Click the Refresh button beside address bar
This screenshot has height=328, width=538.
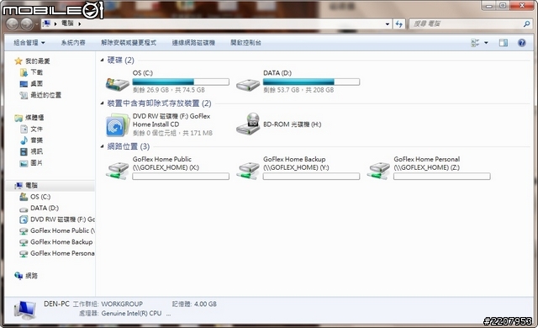398,24
